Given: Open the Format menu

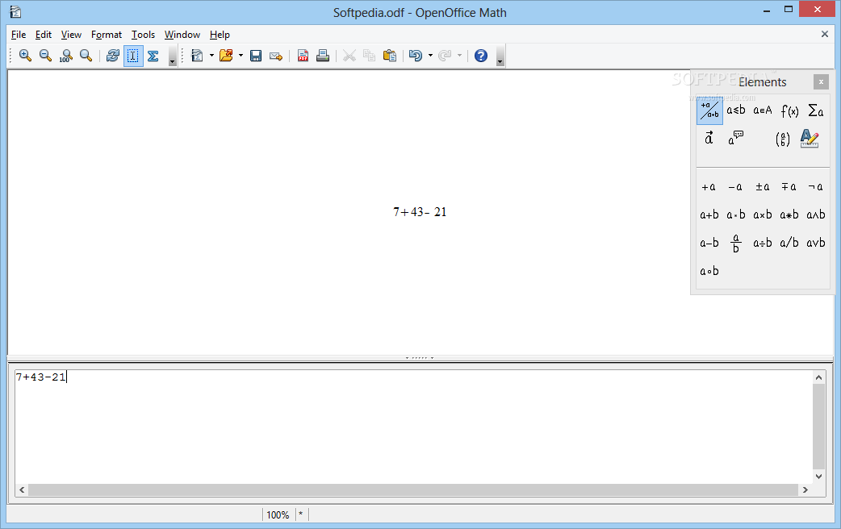Looking at the screenshot, I should point(107,35).
